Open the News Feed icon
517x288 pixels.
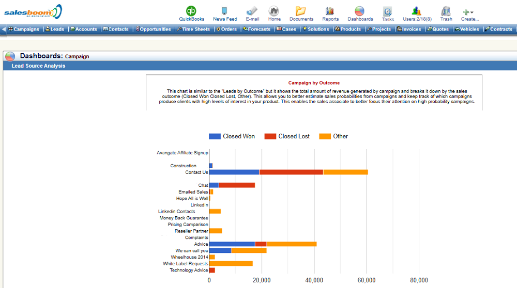[x=225, y=11]
